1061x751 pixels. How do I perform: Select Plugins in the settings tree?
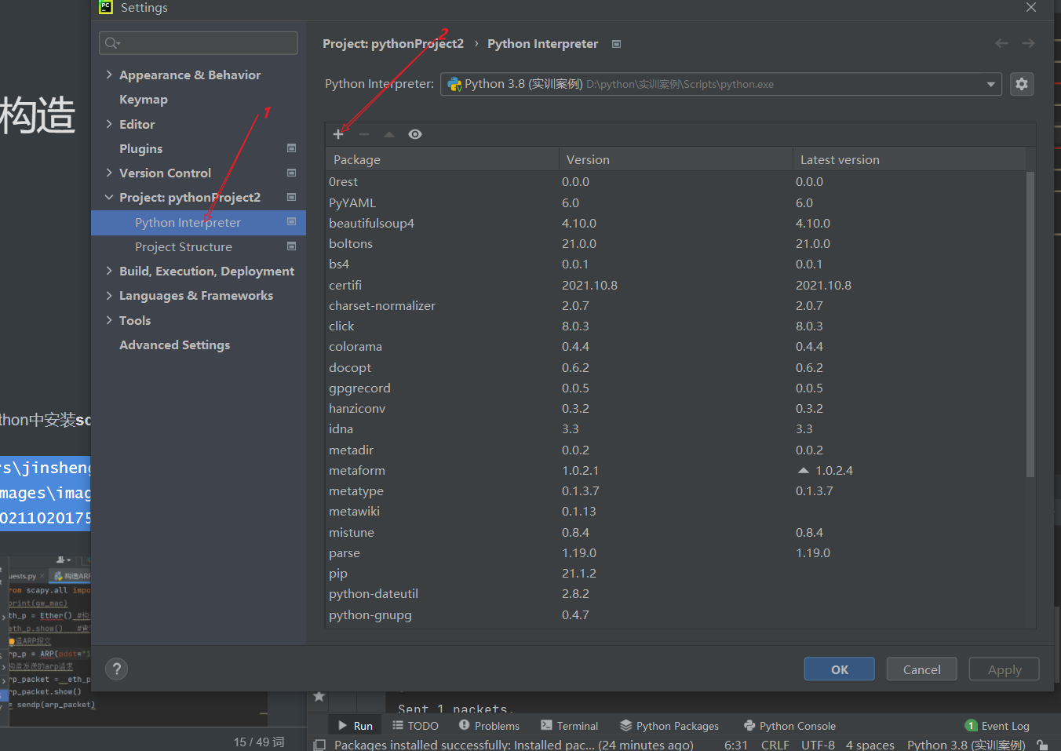(141, 148)
